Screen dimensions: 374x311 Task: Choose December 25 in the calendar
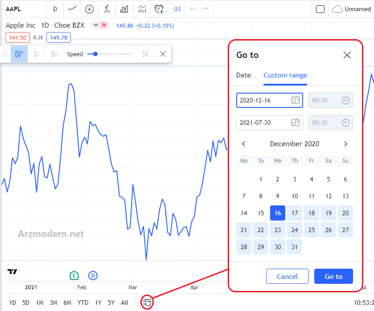pyautogui.click(x=312, y=230)
